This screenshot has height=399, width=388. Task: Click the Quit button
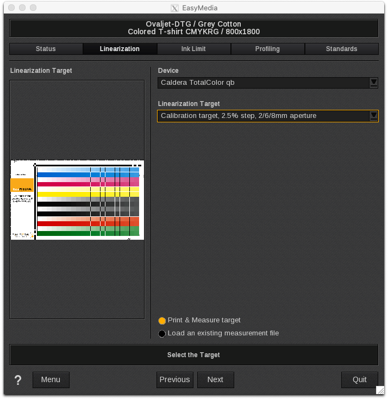tap(359, 379)
